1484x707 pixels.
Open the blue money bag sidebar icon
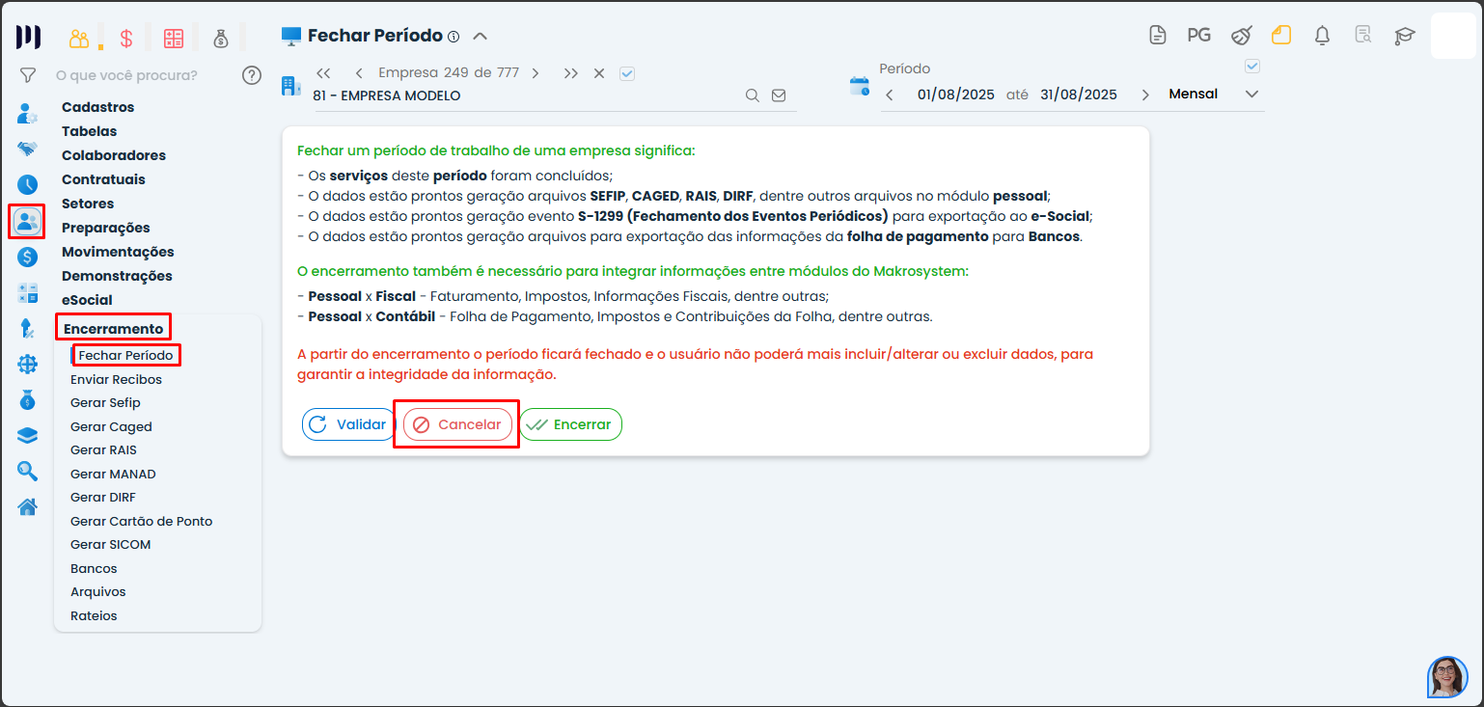coord(28,399)
